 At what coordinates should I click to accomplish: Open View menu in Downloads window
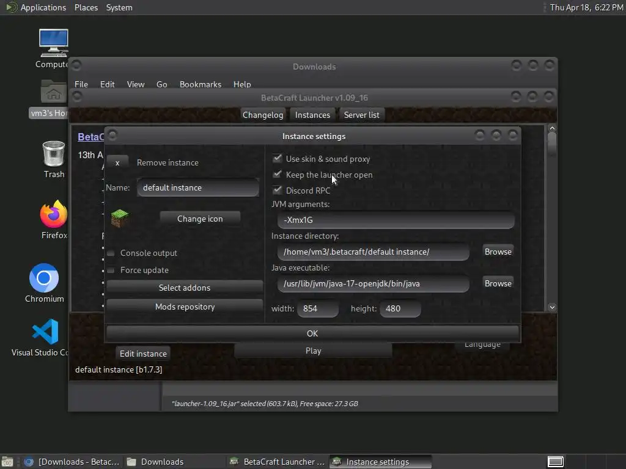(135, 84)
